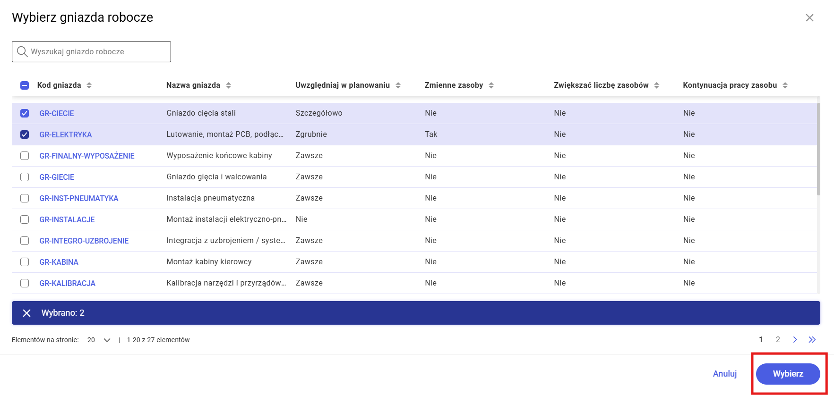Jump to last page double arrow
The width and height of the screenshot is (834, 395).
point(812,340)
